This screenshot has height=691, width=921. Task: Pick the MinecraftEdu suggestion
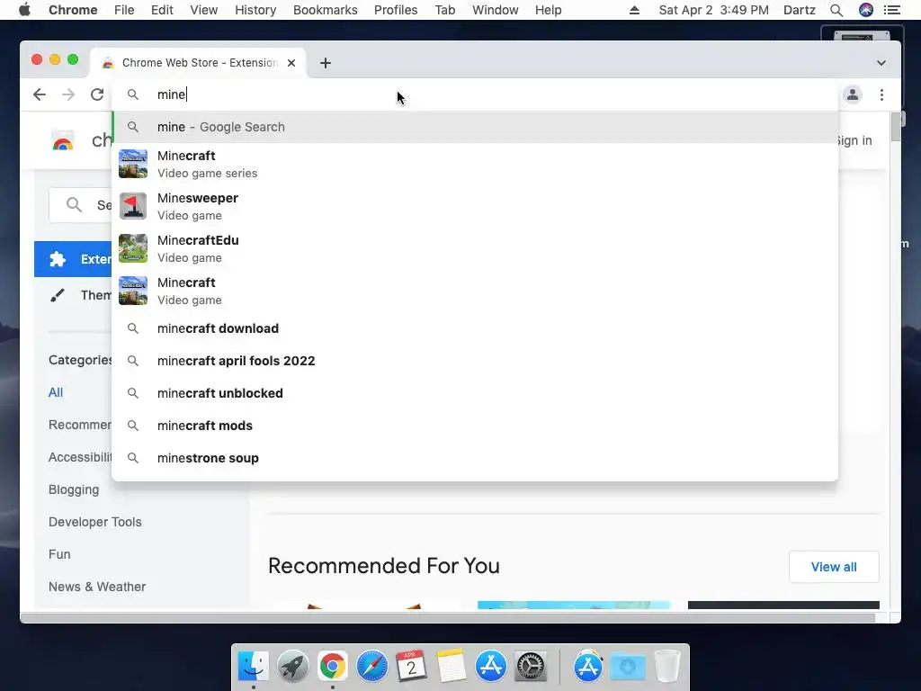(475, 248)
